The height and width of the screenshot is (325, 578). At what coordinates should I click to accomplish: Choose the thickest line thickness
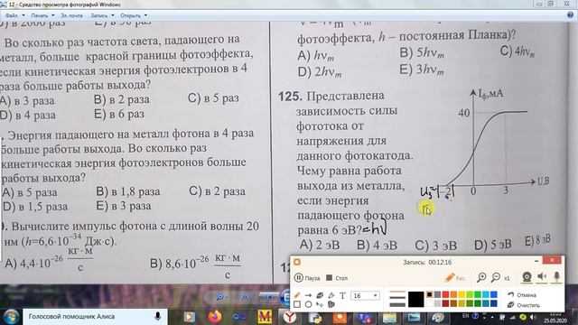397,305
